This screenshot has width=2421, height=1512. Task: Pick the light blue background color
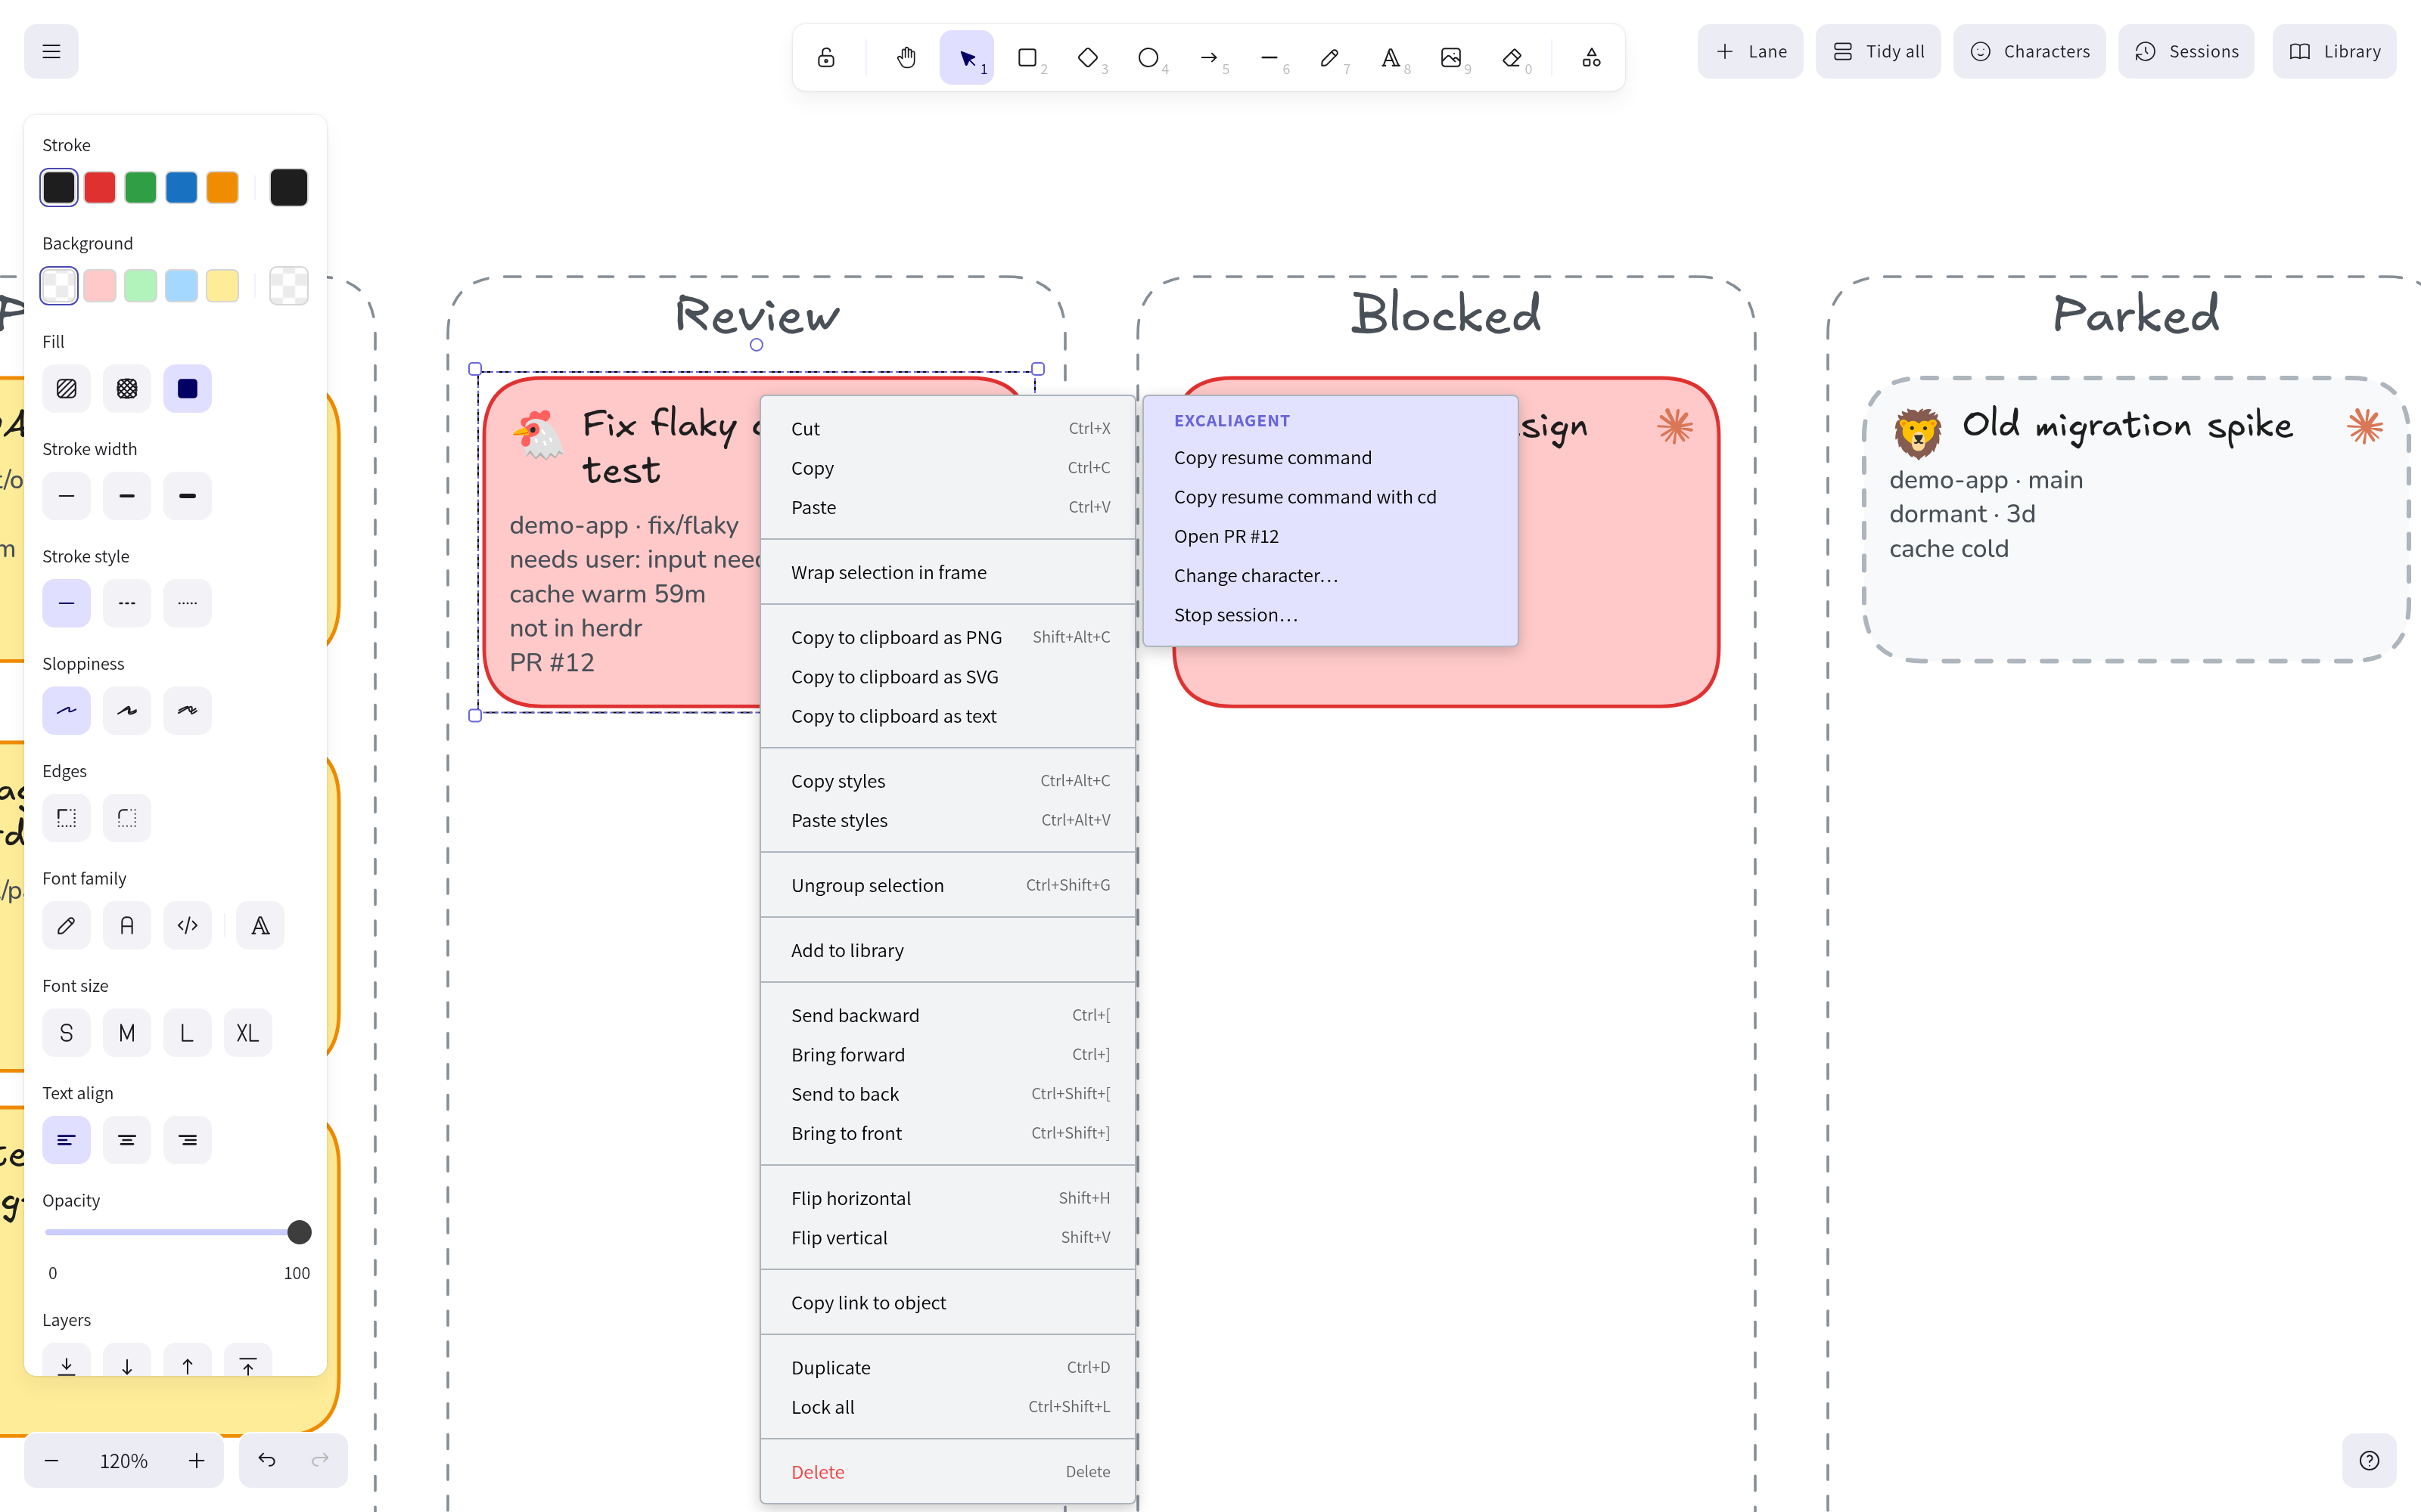point(181,286)
